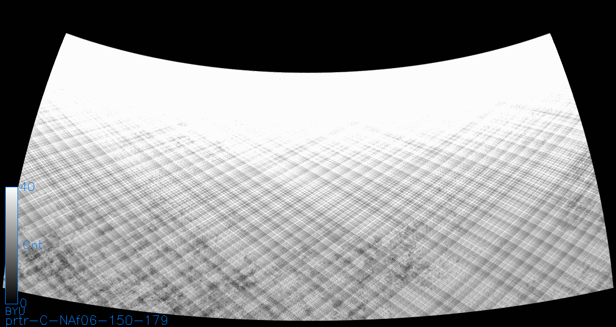The width and height of the screenshot is (616, 327).
Task: Click the colorbar minimum value "0"
Action: pyautogui.click(x=23, y=303)
